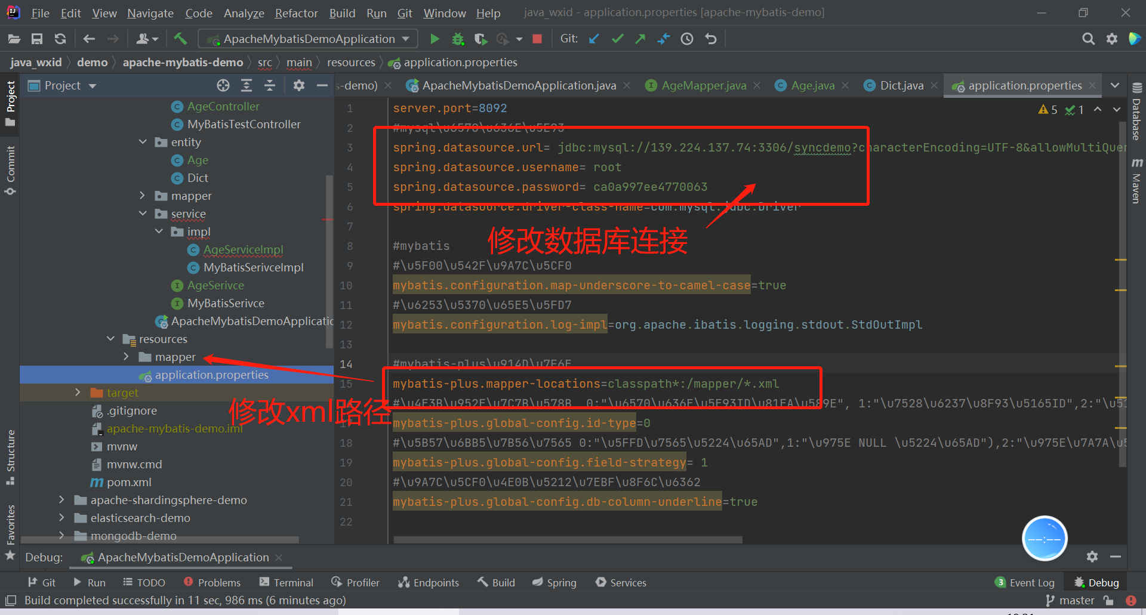Click Git update project blue arrow
The image size is (1146, 615).
point(594,39)
